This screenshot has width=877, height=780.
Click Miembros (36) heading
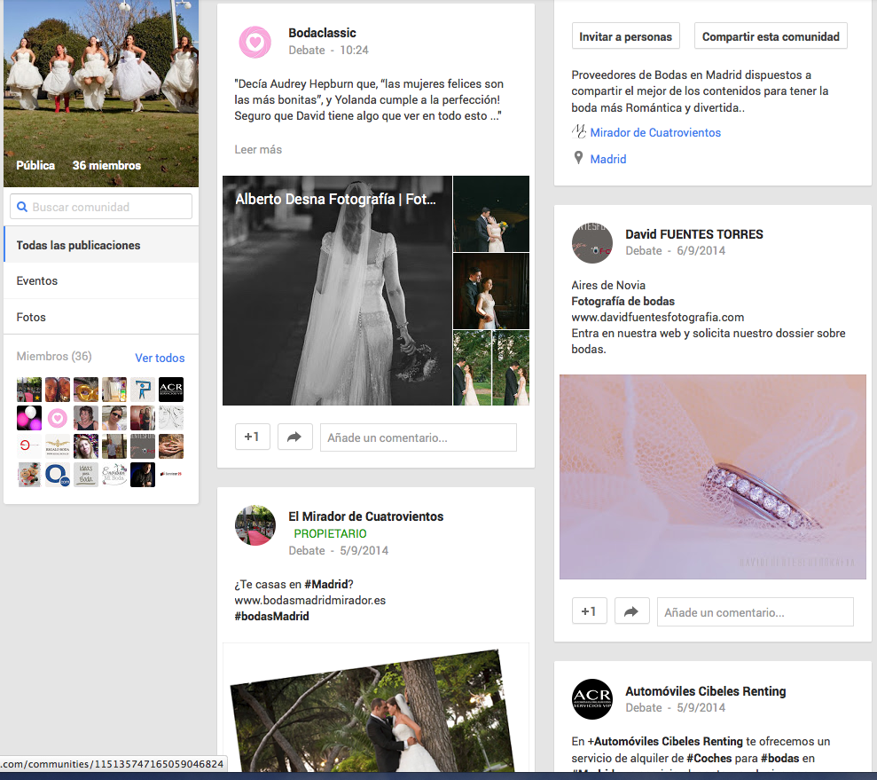click(x=54, y=356)
